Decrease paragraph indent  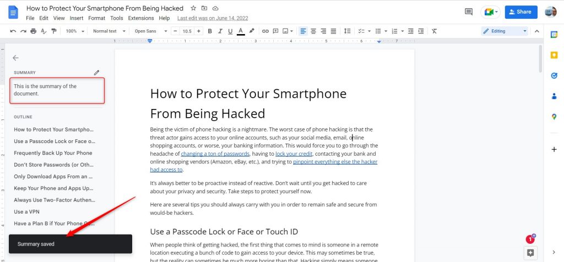click(x=411, y=31)
